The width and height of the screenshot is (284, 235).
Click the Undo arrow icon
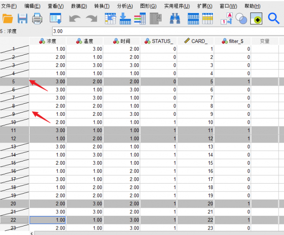75,19
